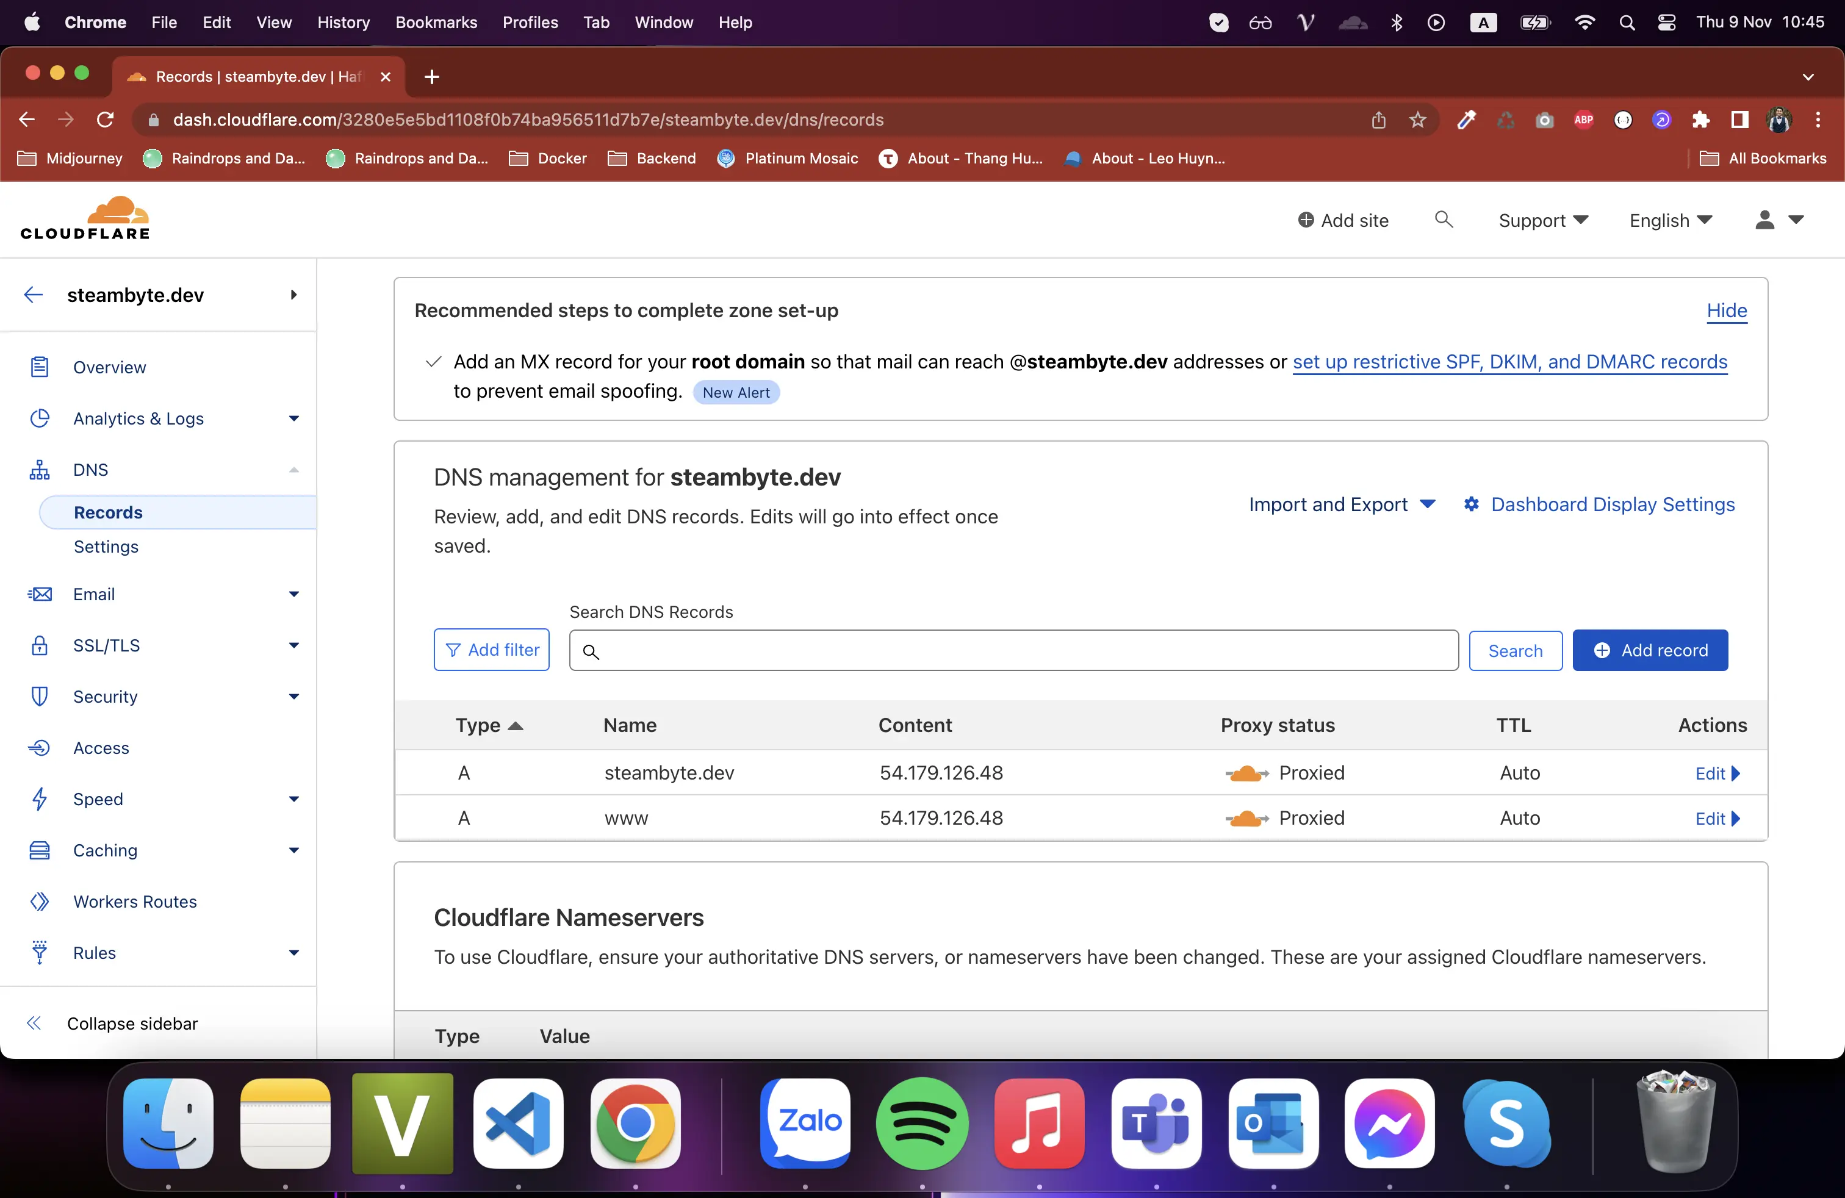1845x1198 pixels.
Task: Click the SSL/TLS lock icon
Action: coord(40,645)
